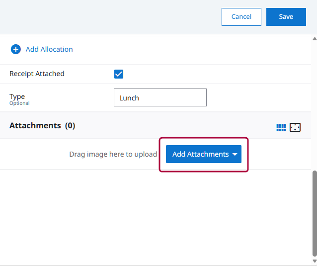Save the expense entry
Viewport: 317px width, 266px height.
pos(286,17)
